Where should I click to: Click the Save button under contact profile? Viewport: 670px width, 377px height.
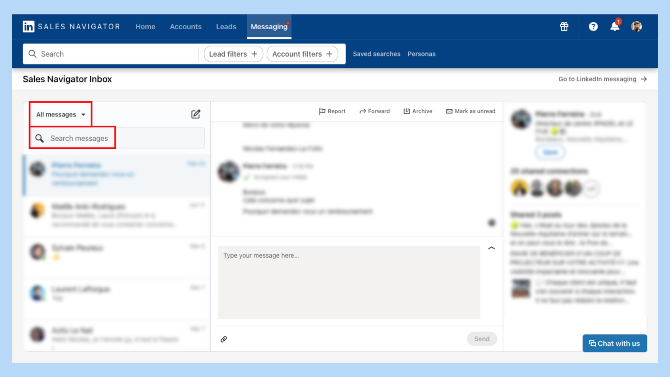(x=550, y=152)
